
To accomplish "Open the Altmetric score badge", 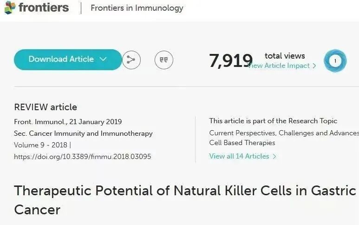I will [x=335, y=61].
